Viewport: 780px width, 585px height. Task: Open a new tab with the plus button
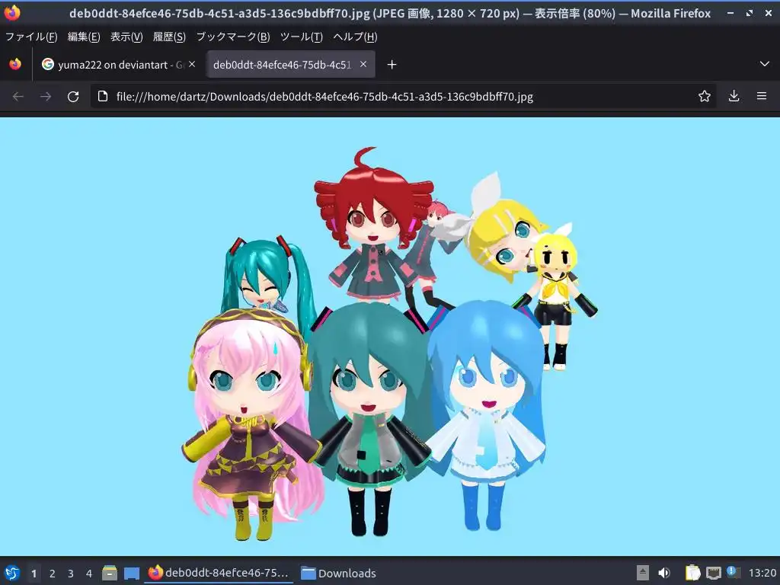click(x=392, y=65)
